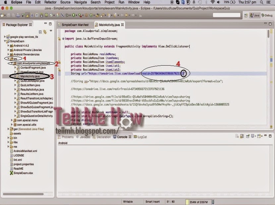This screenshot has height=205, width=275.
Task: Expand the com.special.utils package
Action: click(12, 125)
